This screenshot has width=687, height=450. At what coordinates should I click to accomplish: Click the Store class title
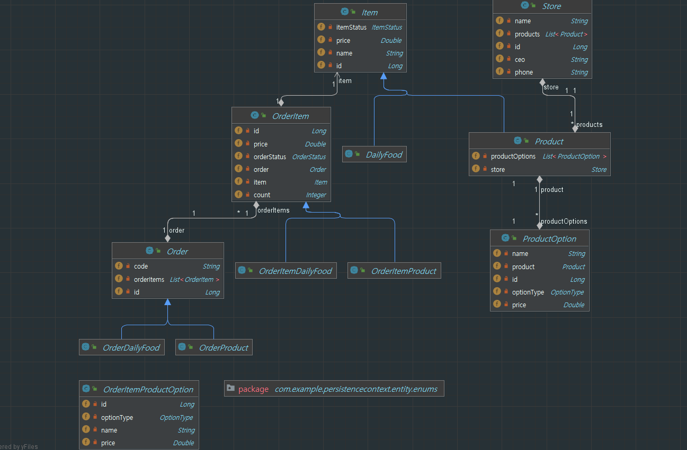coord(551,6)
